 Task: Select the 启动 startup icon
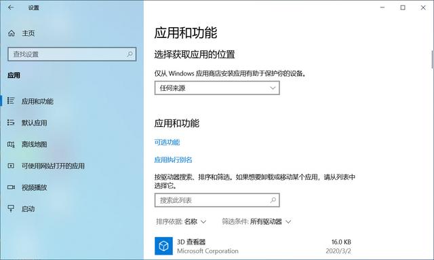(11, 208)
